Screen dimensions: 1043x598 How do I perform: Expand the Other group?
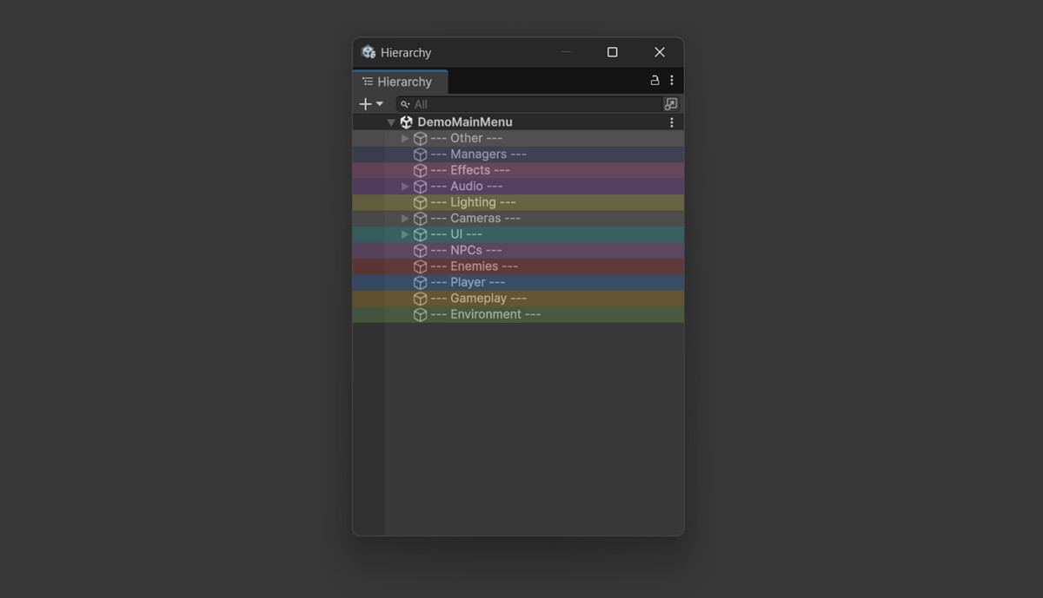pyautogui.click(x=405, y=138)
